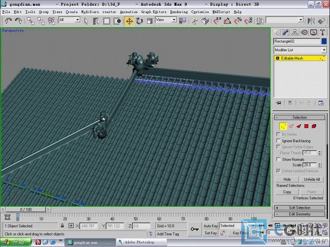Click the Select and Manipulate icon

coord(195,21)
